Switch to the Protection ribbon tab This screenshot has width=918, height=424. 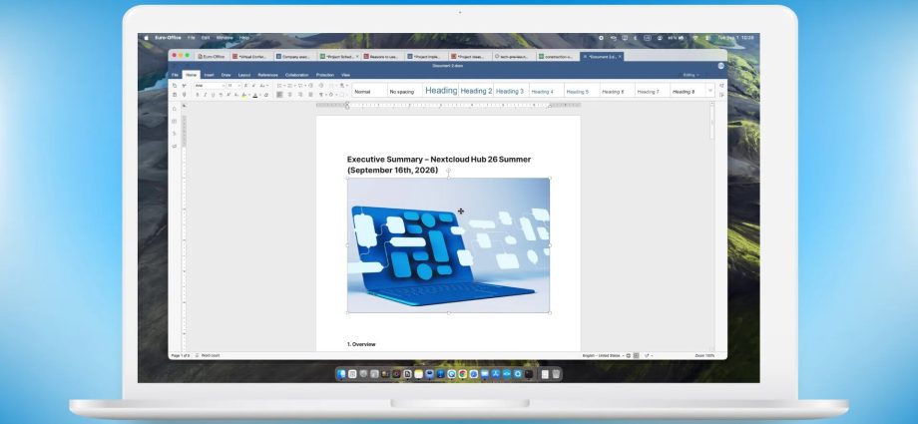325,75
